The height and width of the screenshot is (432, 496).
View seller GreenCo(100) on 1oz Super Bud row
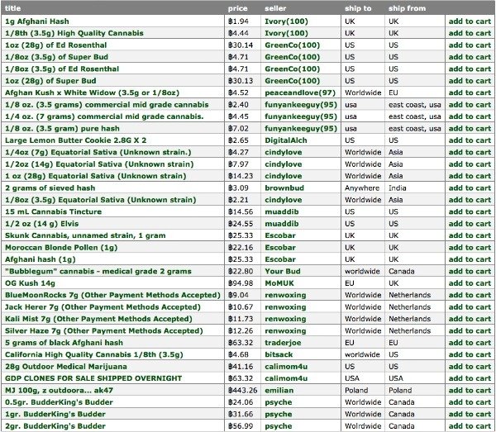pyautogui.click(x=293, y=81)
